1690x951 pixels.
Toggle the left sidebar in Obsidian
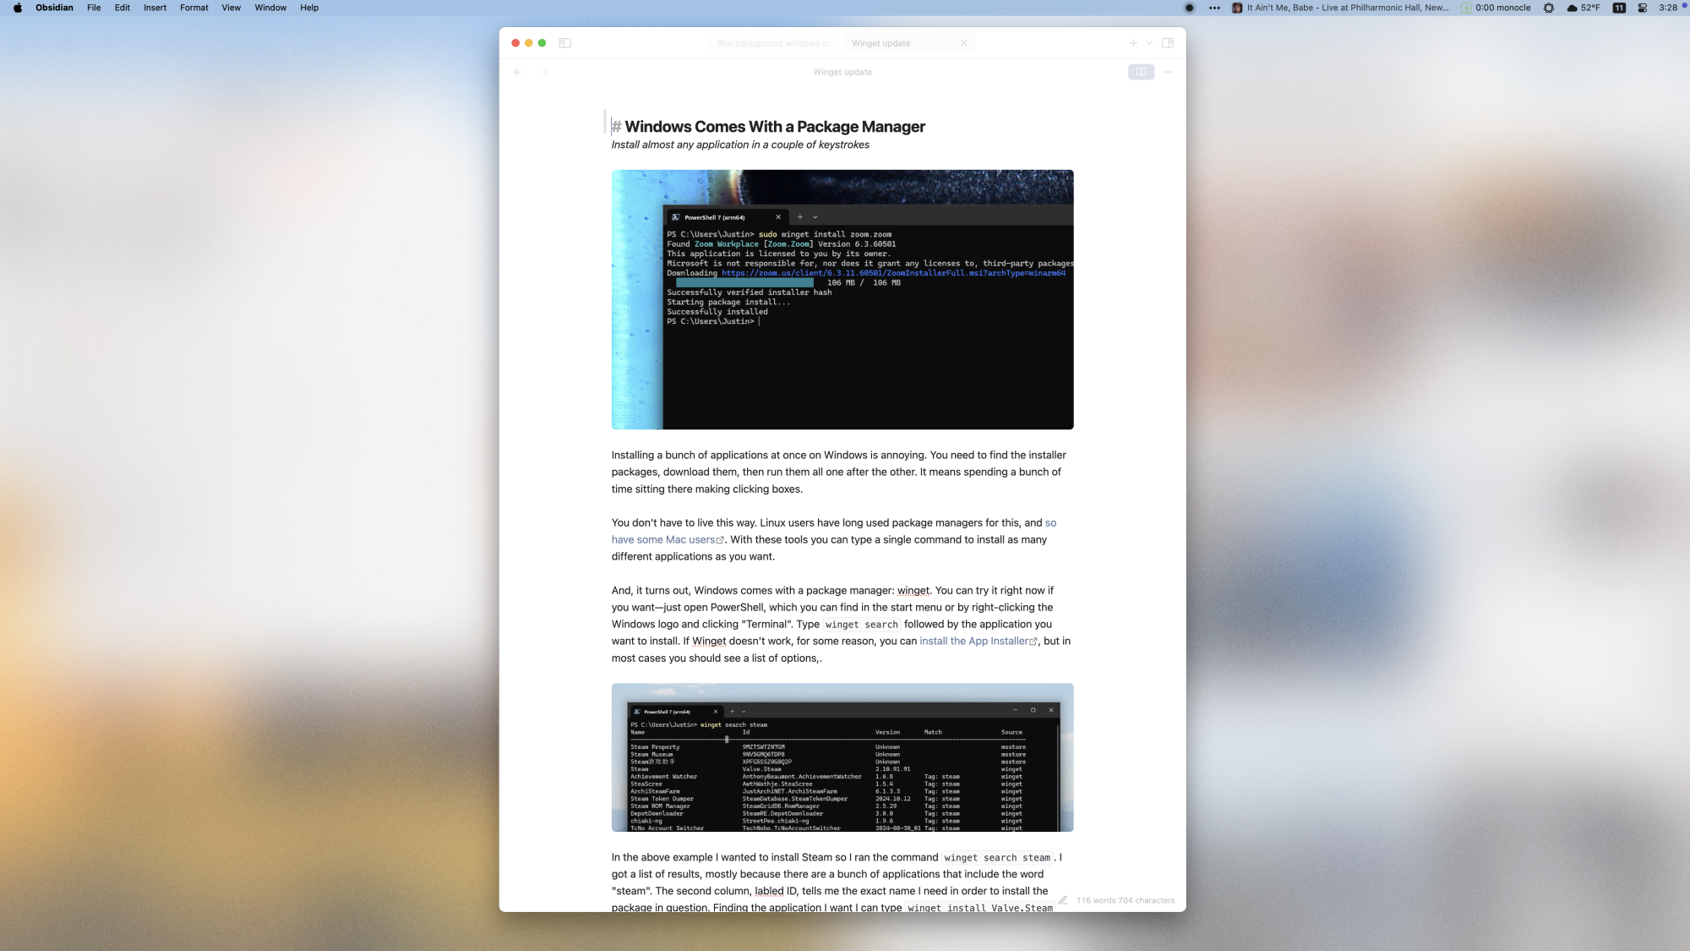565,43
